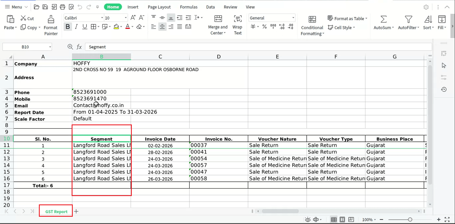This screenshot has width=455, height=224.
Task: Switch to the Insert tab
Action: pyautogui.click(x=133, y=7)
